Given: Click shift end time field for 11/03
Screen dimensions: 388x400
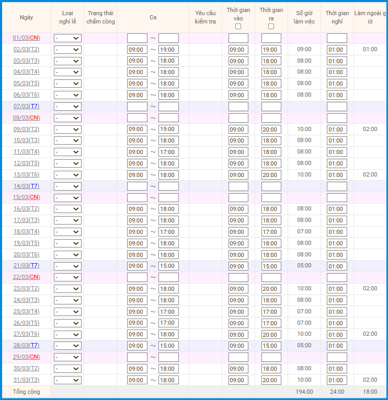Looking at the screenshot, I should click(168, 152).
